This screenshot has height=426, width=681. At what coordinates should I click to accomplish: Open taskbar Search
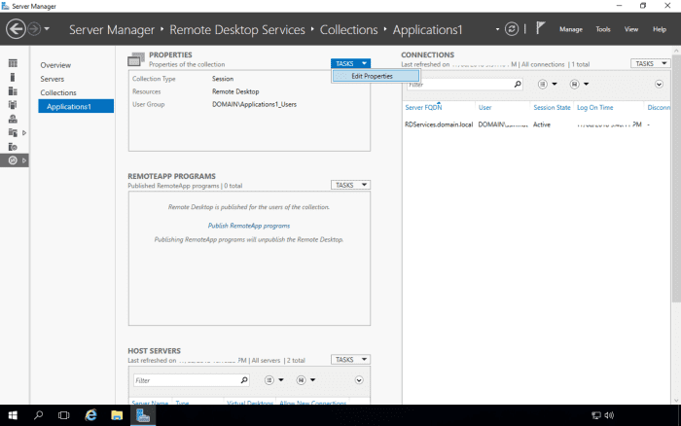38,415
